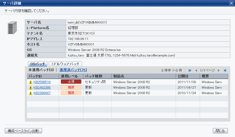Click product name in KB2588516 row

coord(131,82)
